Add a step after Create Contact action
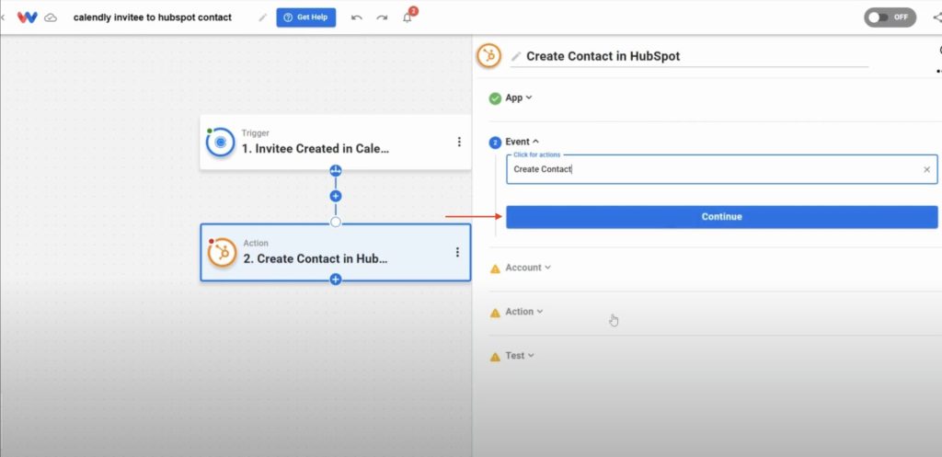The width and height of the screenshot is (942, 457). pos(336,280)
